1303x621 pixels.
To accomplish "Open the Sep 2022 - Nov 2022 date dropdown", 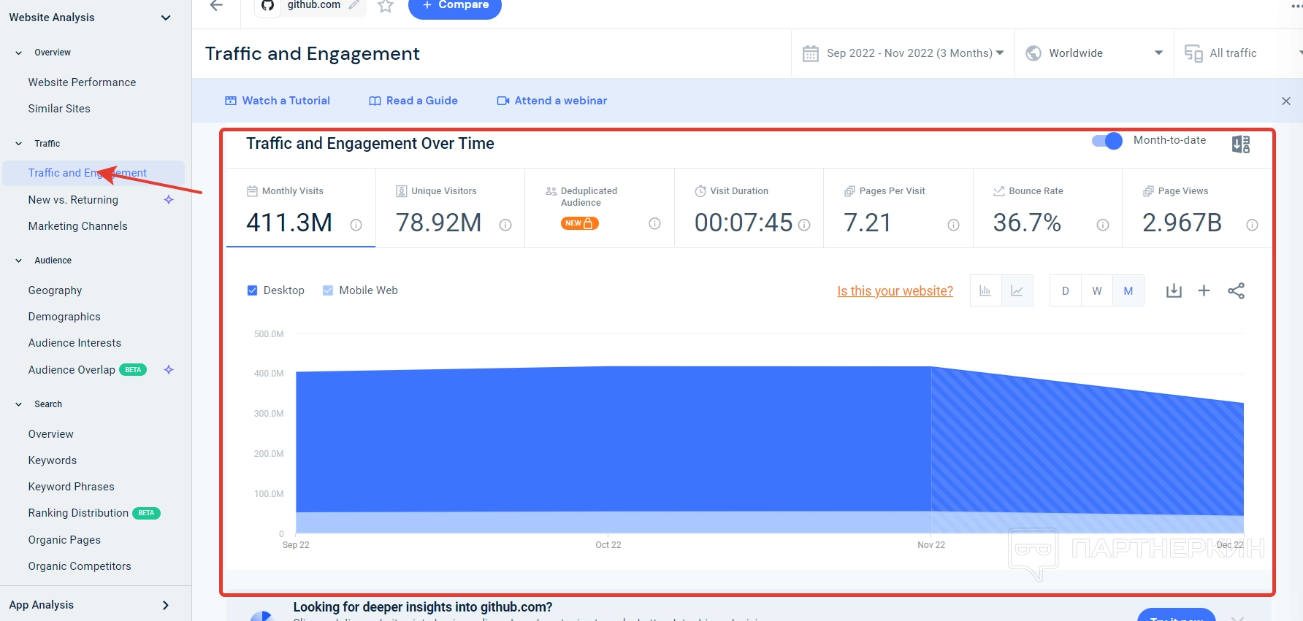I will [903, 53].
